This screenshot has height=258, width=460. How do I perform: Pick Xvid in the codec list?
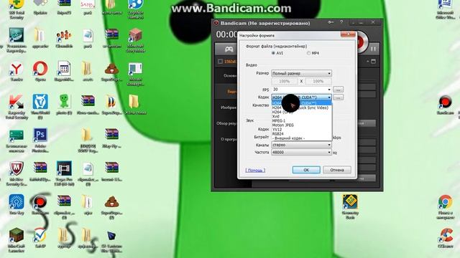(x=301, y=116)
